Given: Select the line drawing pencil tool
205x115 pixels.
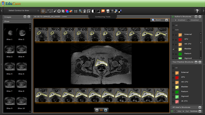Looking at the screenshot, I should coord(47,11).
